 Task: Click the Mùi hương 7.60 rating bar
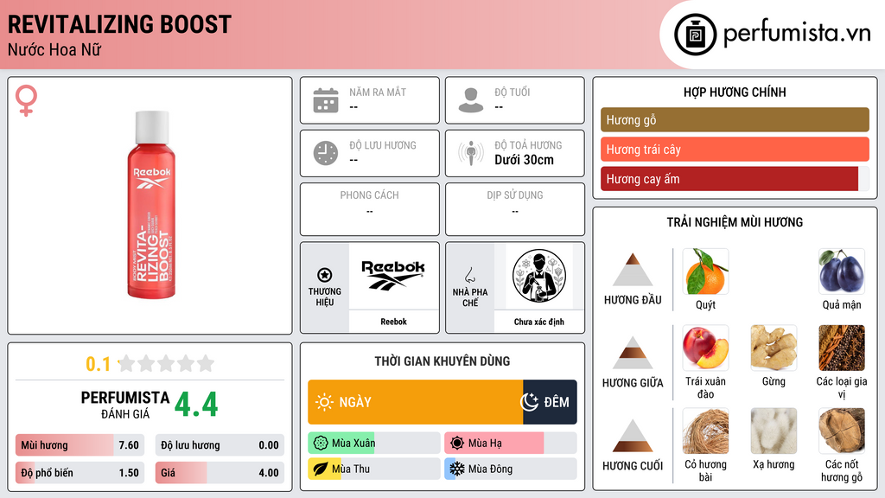click(80, 445)
